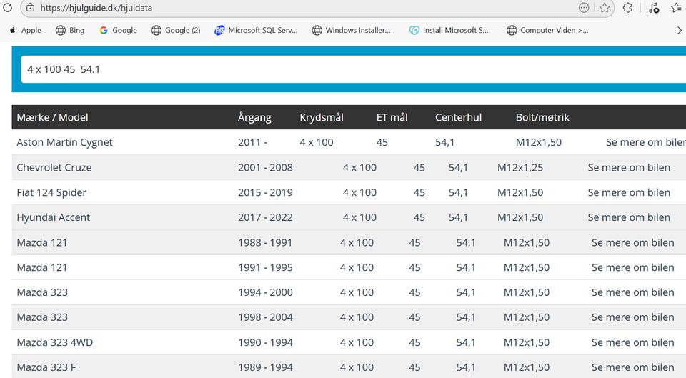Viewport: 686px width, 378px height.
Task: Open the Microsoft SQL Server bookmark
Action: click(256, 30)
